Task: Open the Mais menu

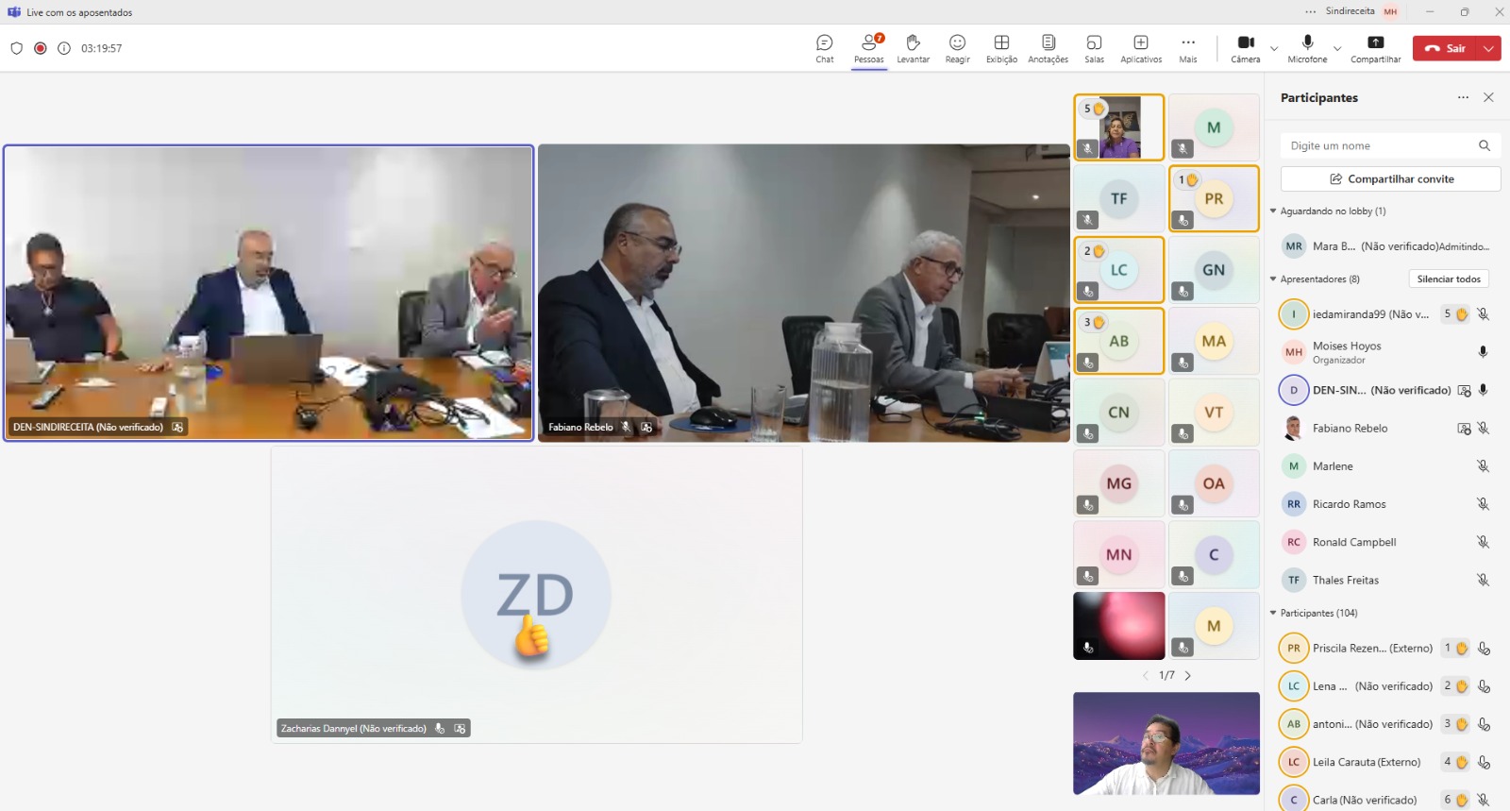Action: click(1187, 48)
